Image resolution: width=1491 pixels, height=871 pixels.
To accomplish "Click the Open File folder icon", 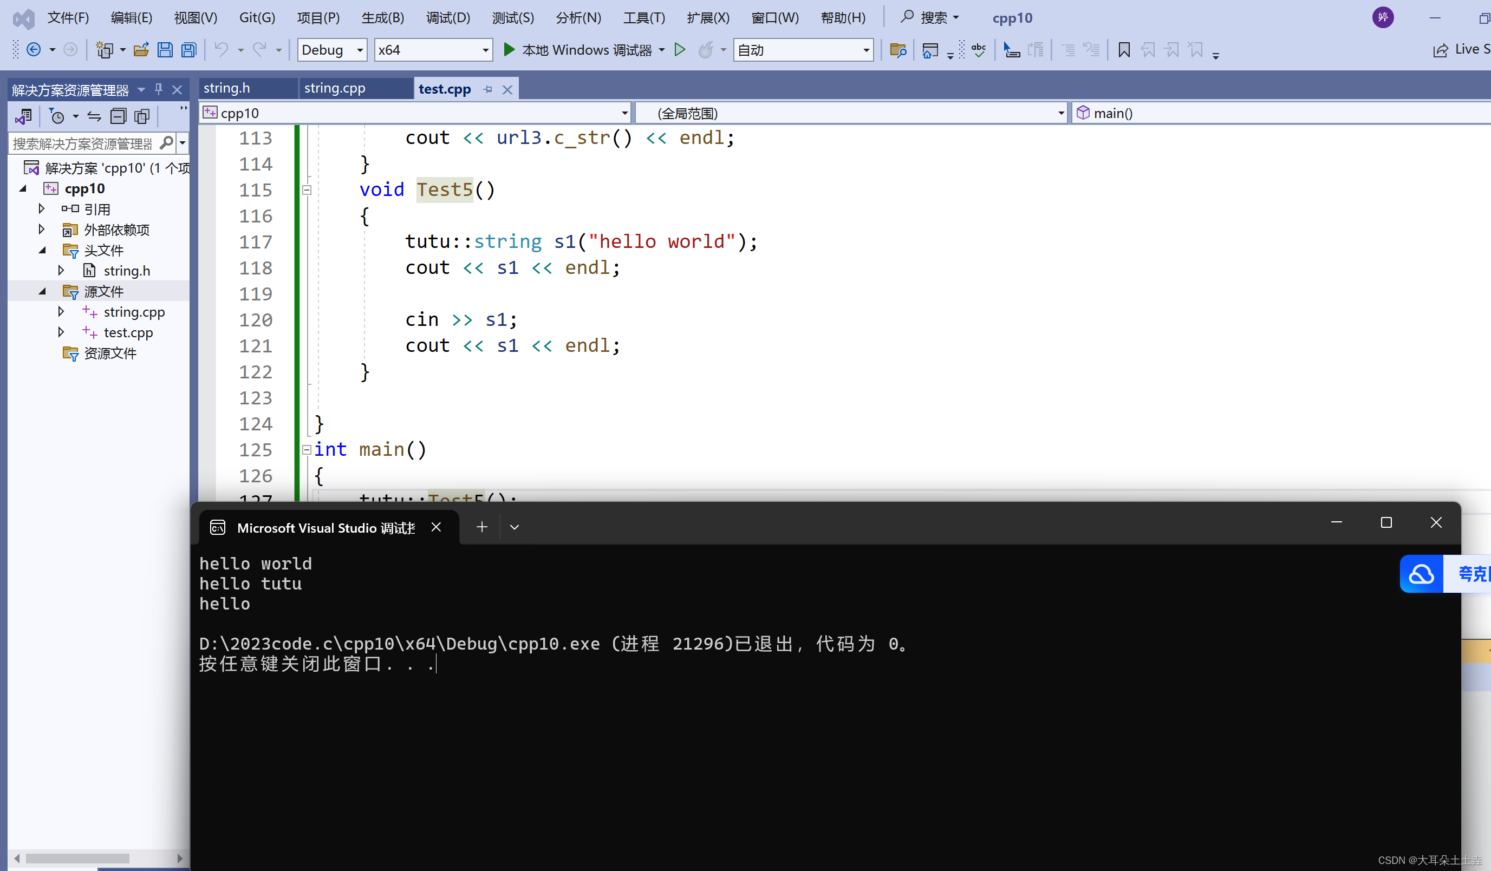I will 141,50.
